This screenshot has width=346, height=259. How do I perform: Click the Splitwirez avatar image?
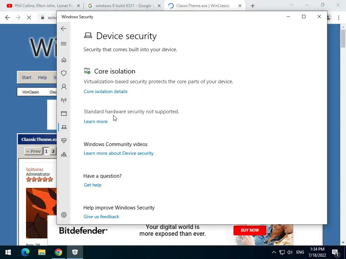click(41, 213)
